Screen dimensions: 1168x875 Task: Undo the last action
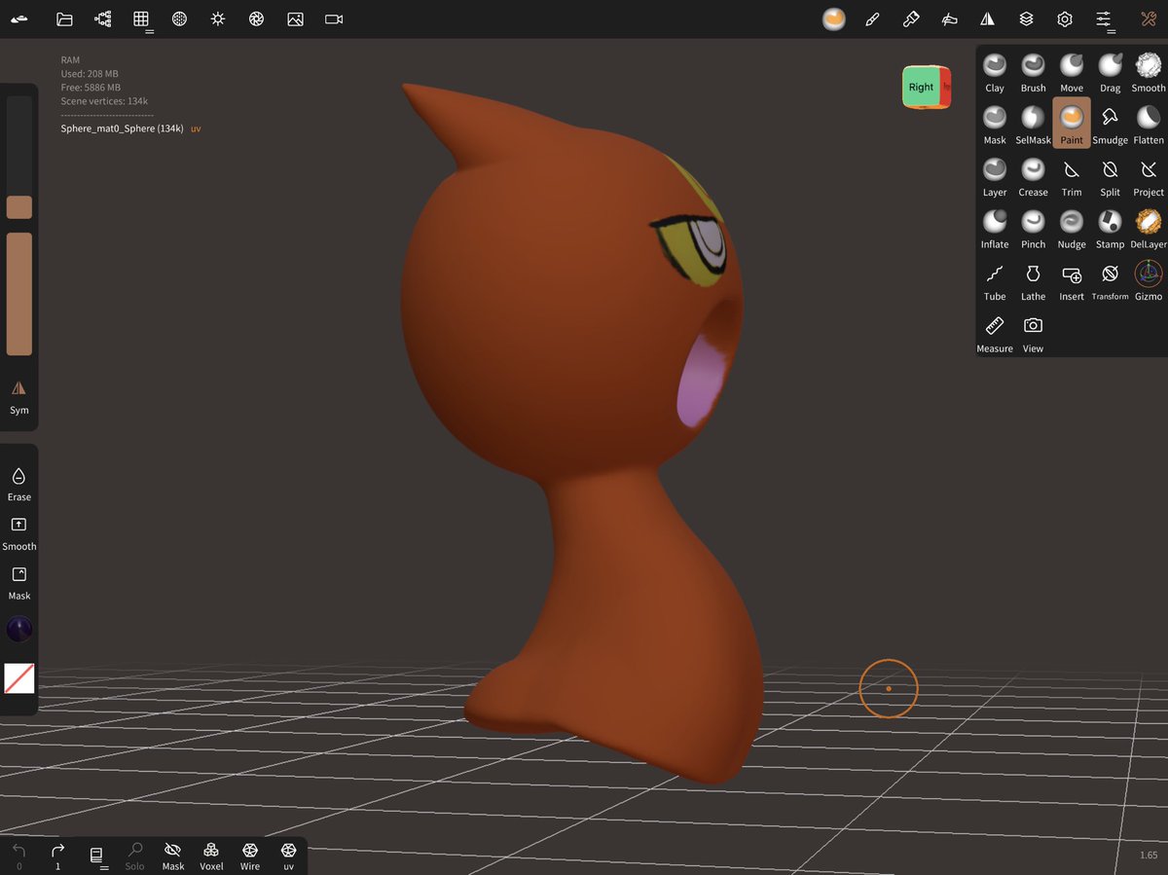(19, 856)
